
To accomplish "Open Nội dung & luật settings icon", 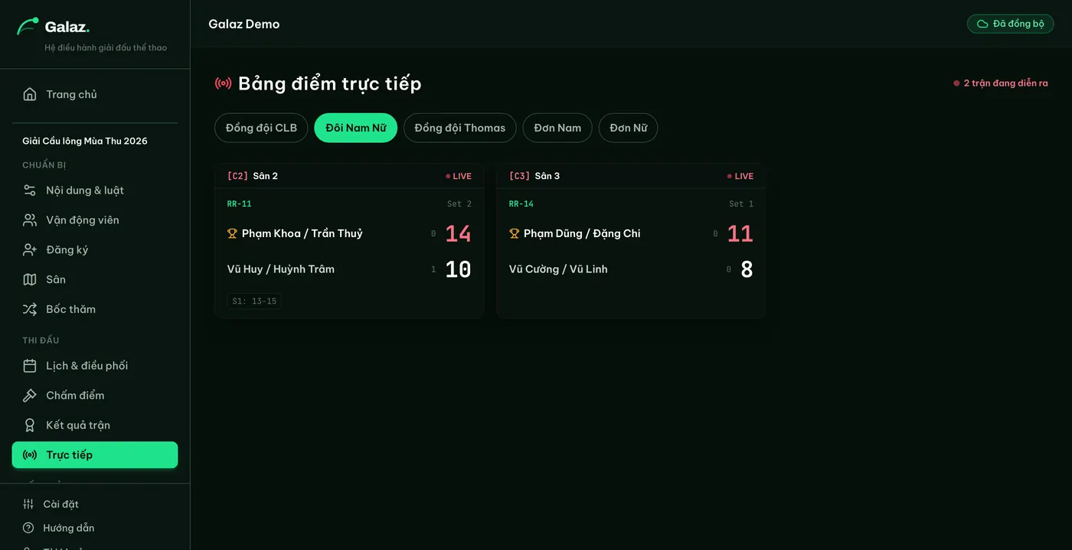I will click(30, 190).
